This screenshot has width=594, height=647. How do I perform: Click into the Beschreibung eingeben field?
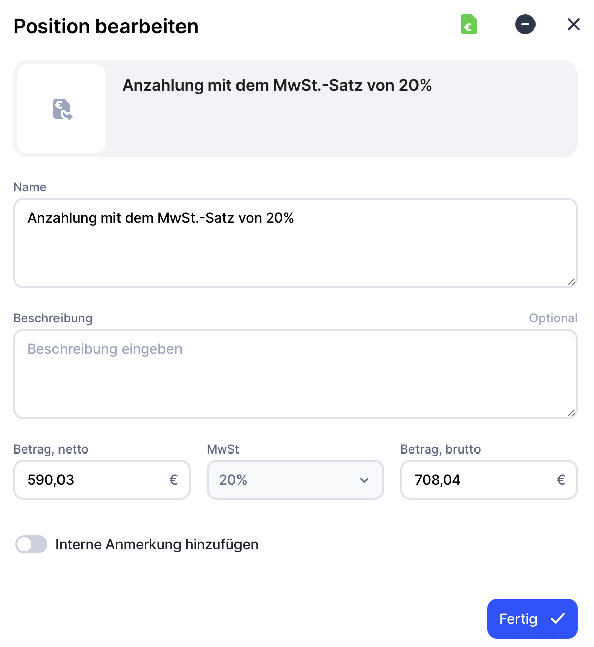coord(295,374)
